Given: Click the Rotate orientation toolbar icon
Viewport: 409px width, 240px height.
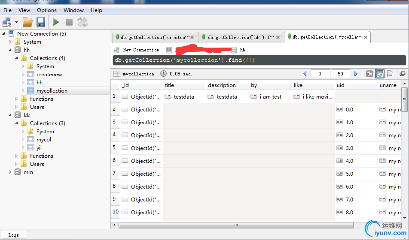Looking at the screenshot, I should (x=82, y=22).
